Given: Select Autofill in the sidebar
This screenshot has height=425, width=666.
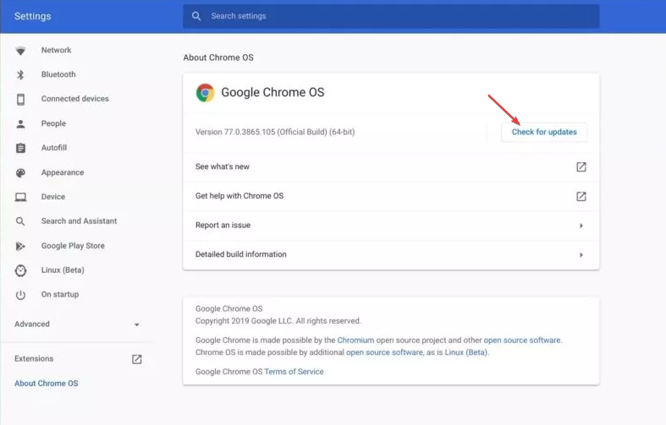Looking at the screenshot, I should (x=54, y=148).
